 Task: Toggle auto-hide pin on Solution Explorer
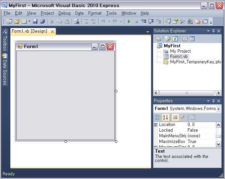[x=213, y=31]
